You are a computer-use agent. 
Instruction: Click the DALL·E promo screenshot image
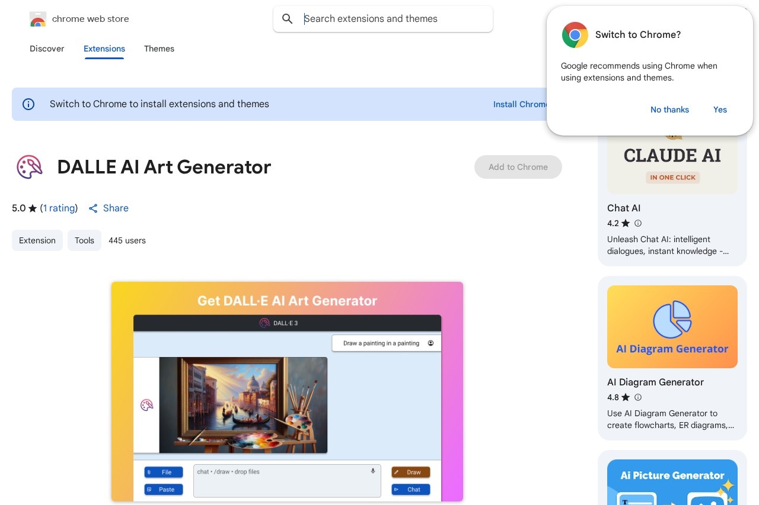point(287,391)
